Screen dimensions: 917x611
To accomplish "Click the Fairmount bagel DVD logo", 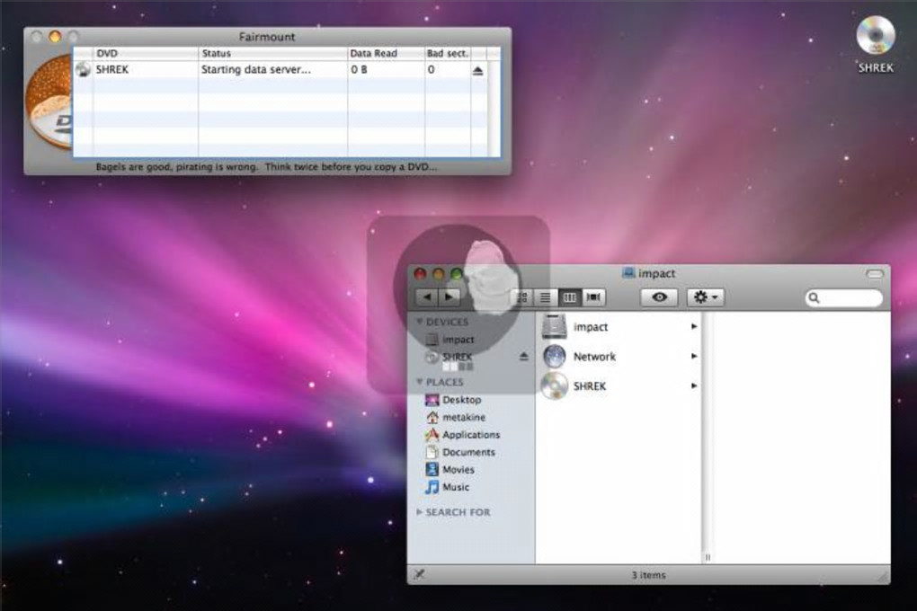I will point(49,102).
